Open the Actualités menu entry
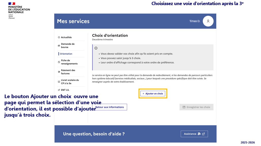 click(66, 37)
